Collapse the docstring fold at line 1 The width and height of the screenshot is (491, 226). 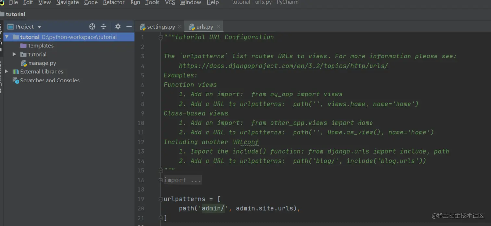tap(161, 37)
